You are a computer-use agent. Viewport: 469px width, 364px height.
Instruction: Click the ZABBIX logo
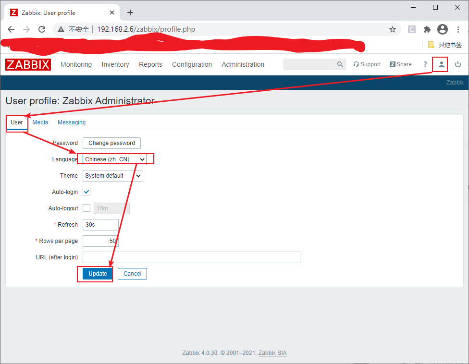28,64
